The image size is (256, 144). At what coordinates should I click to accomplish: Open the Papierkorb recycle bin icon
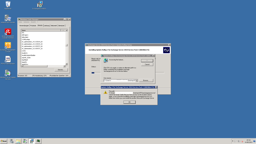point(8,5)
